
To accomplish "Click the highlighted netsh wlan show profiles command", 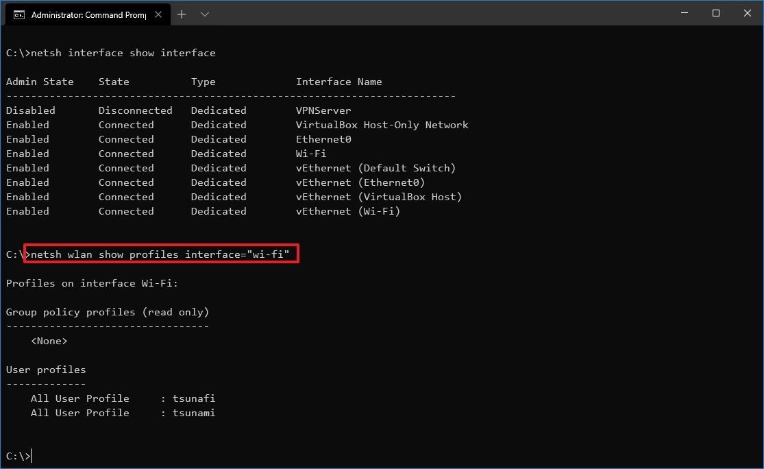I will click(x=160, y=254).
